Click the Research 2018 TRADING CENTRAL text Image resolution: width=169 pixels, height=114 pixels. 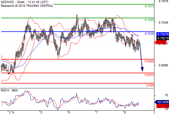coord(27,6)
